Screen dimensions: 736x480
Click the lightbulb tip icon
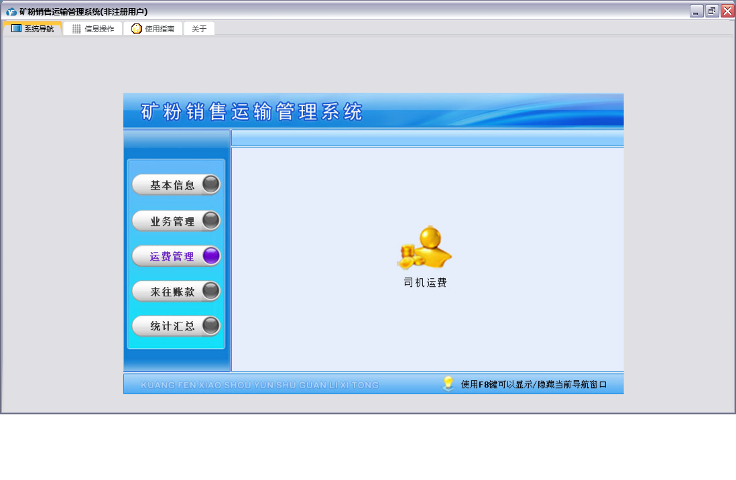click(448, 383)
